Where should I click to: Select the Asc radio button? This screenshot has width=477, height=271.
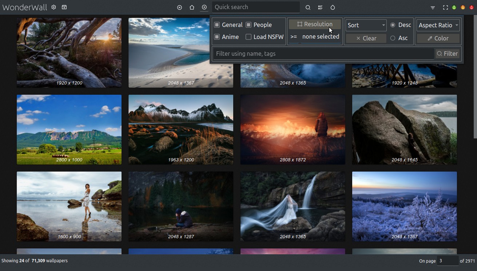(393, 38)
